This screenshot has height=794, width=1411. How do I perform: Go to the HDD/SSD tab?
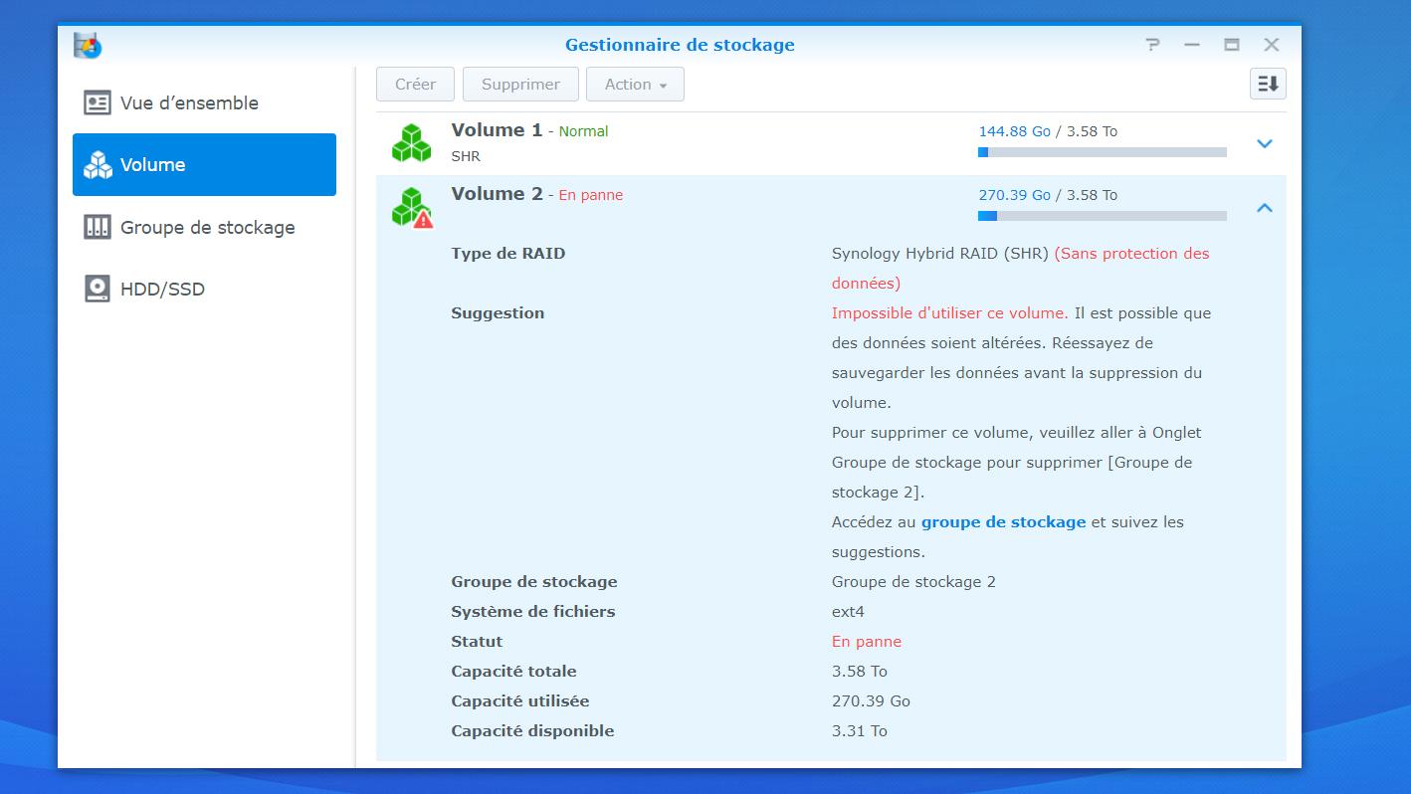point(162,290)
